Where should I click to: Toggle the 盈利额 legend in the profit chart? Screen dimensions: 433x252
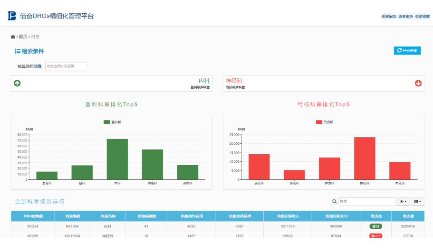(x=111, y=122)
